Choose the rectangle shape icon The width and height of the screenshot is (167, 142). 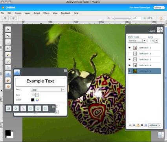9,108
